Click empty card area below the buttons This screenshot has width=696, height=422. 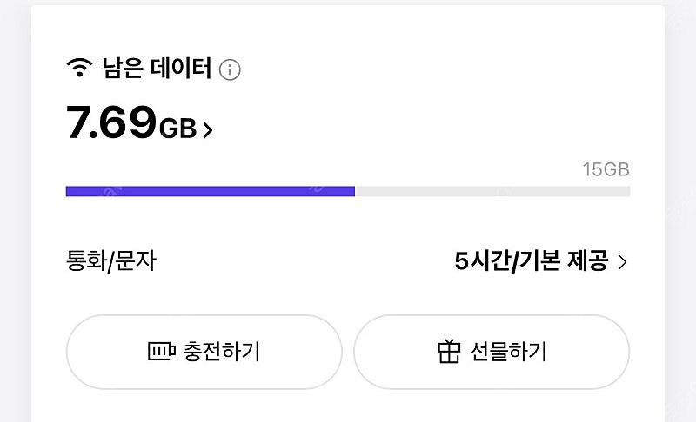348,406
